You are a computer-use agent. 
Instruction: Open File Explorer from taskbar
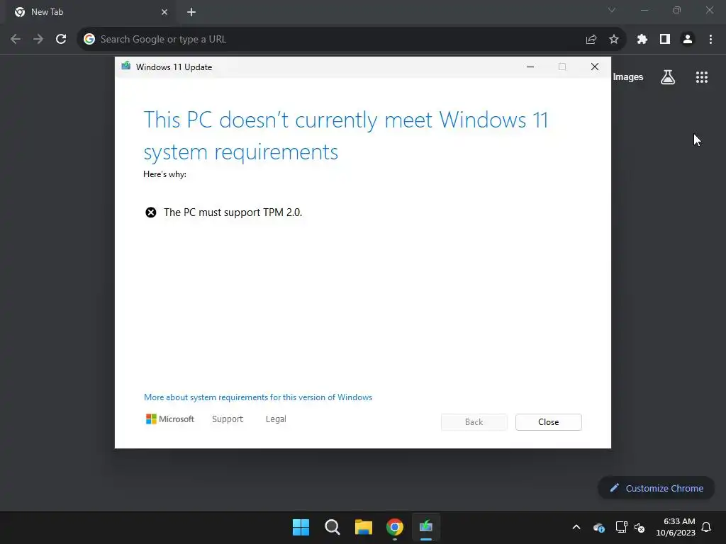coord(364,527)
